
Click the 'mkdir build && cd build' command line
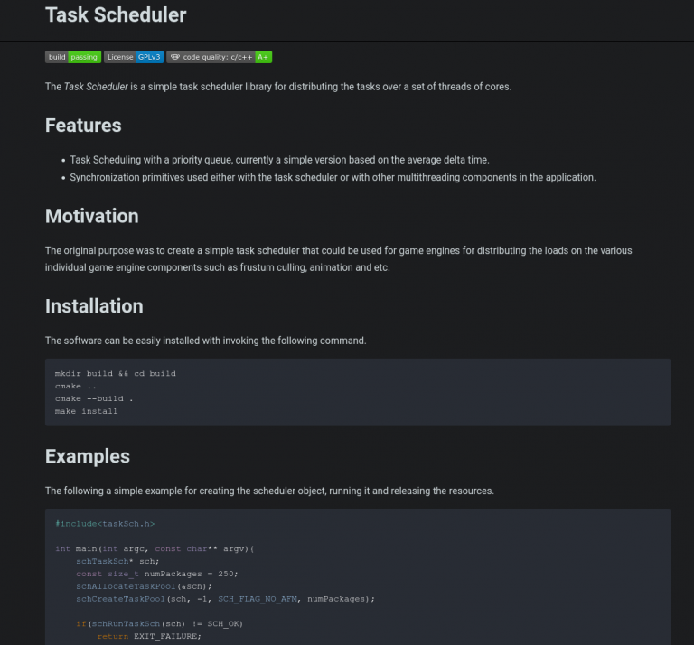115,373
